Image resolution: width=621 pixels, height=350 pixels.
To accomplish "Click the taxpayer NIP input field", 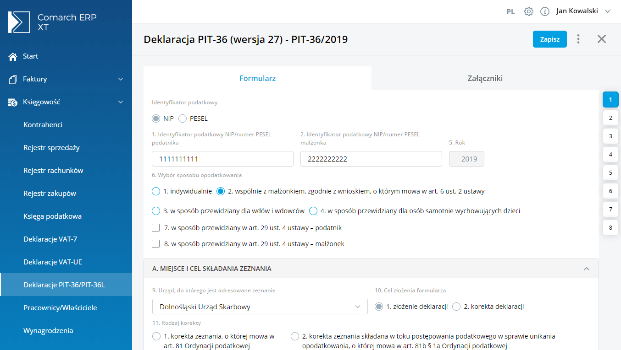I will tap(222, 159).
